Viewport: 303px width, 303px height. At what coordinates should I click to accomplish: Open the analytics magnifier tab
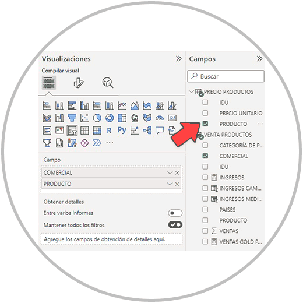pyautogui.click(x=108, y=83)
